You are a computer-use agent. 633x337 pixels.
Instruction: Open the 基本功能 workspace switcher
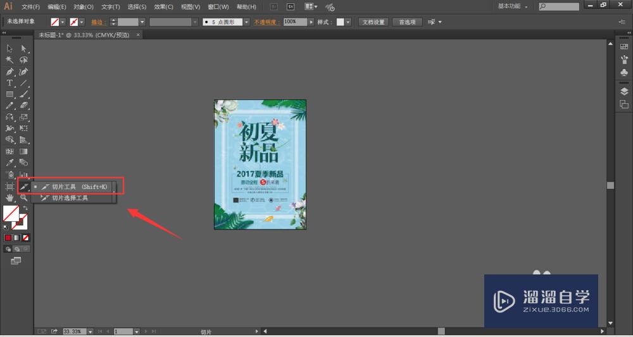[512, 6]
